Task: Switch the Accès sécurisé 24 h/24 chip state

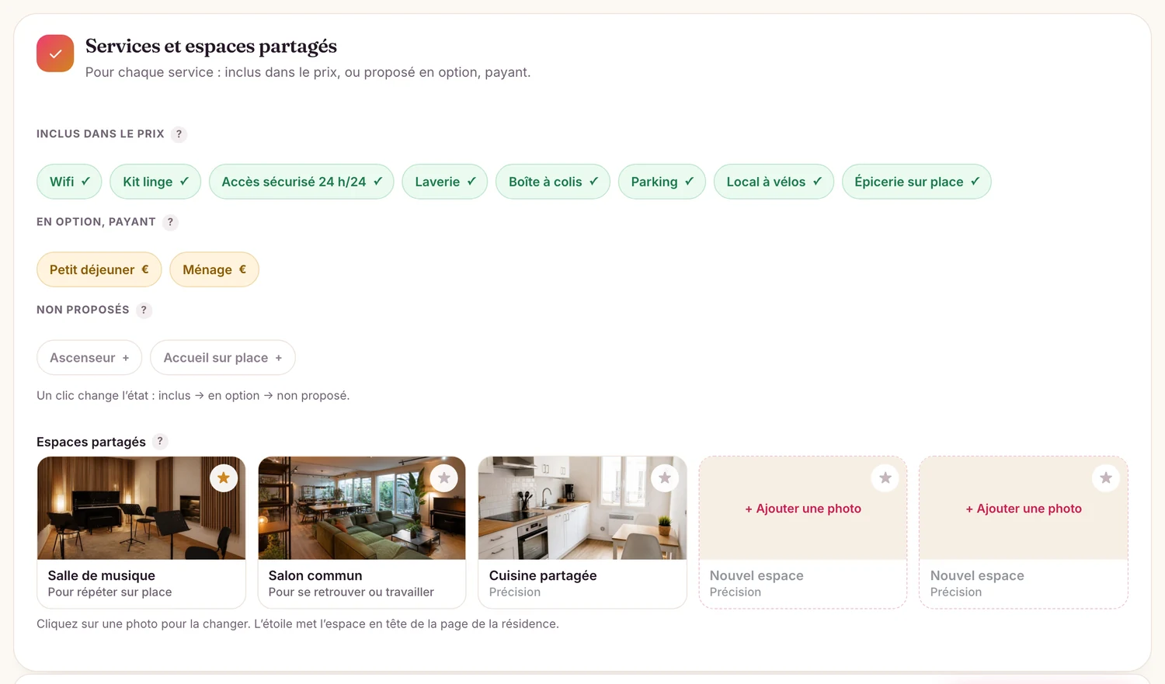Action: tap(301, 182)
